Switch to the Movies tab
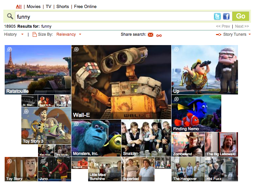Viewport: 254px width, 187px height. [33, 7]
